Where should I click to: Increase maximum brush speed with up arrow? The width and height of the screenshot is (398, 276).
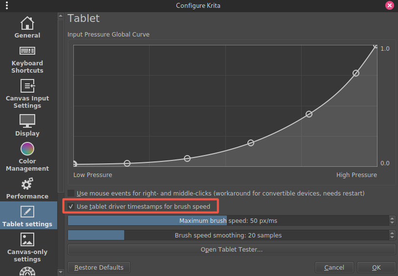click(x=392, y=218)
